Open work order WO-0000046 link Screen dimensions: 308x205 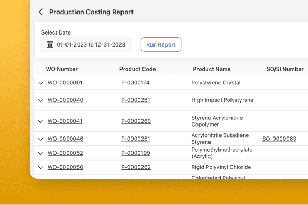tap(65, 139)
